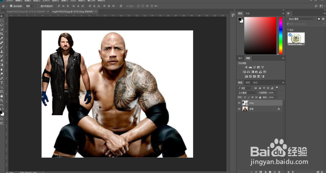Select the Eraser tool
The width and height of the screenshot is (326, 173).
pyautogui.click(x=2, y=61)
